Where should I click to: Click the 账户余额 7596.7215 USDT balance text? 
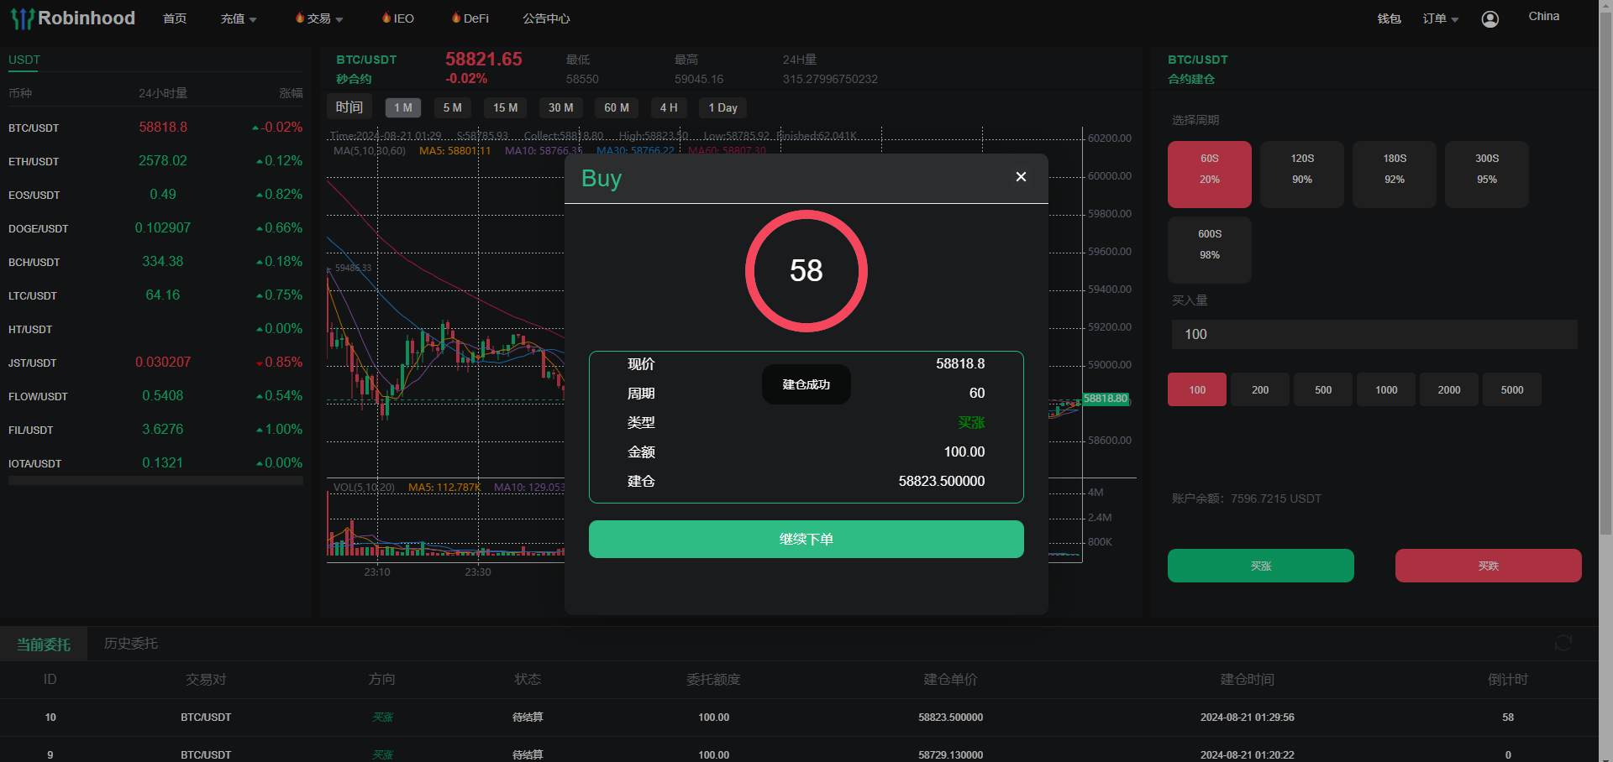click(x=1247, y=498)
